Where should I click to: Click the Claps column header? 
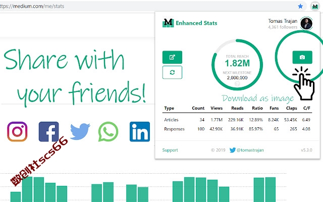click(x=292, y=108)
